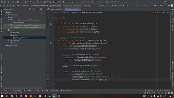Open the Android project view dropdown
174x98 pixels.
pyautogui.click(x=9, y=9)
